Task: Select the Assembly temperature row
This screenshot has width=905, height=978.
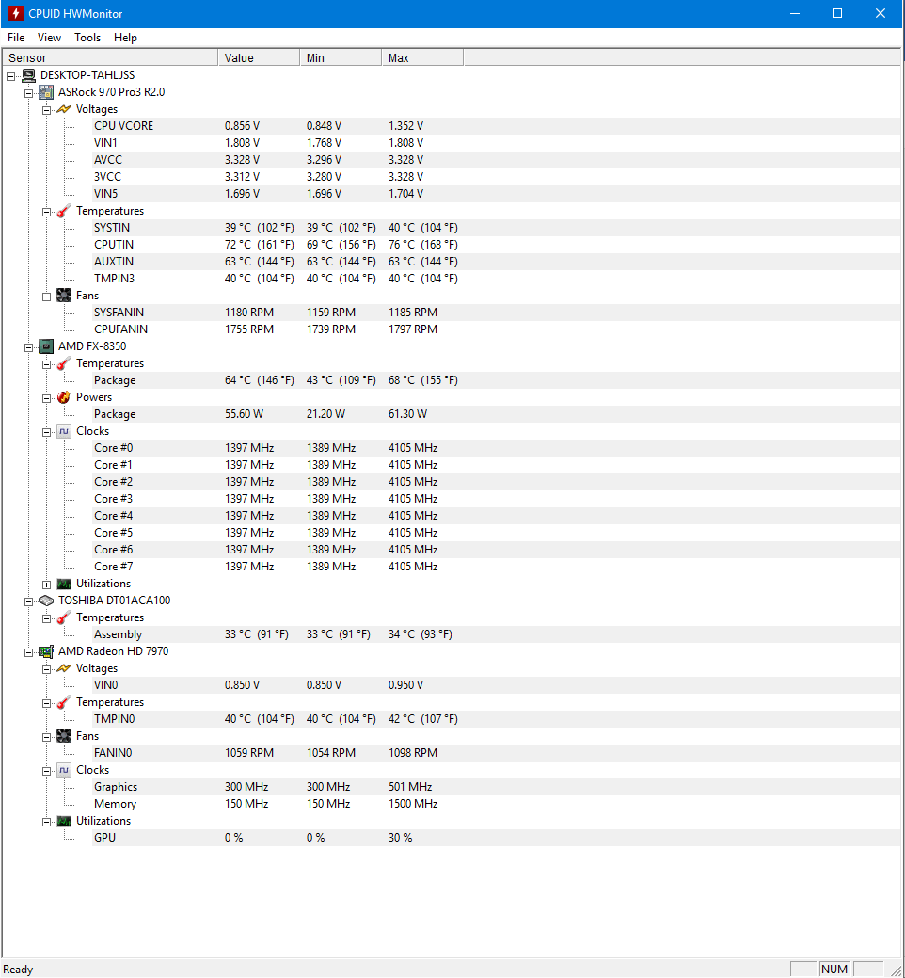Action: pos(496,634)
